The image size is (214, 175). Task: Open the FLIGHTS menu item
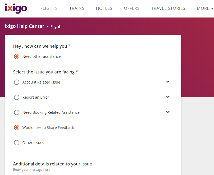49,8
